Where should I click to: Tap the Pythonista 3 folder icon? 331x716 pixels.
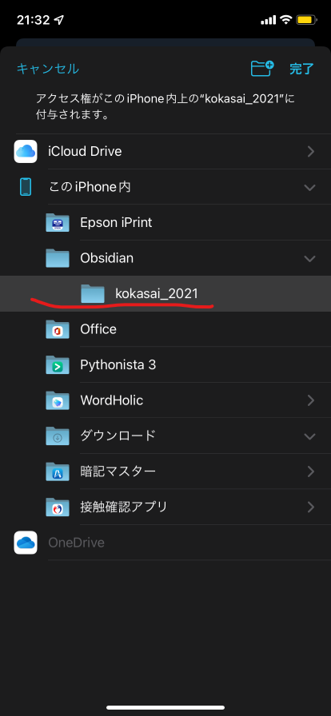(58, 365)
